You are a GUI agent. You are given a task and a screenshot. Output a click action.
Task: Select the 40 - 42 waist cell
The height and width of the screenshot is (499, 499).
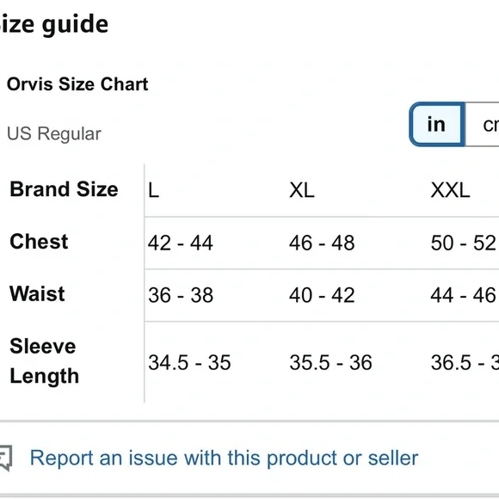click(322, 295)
